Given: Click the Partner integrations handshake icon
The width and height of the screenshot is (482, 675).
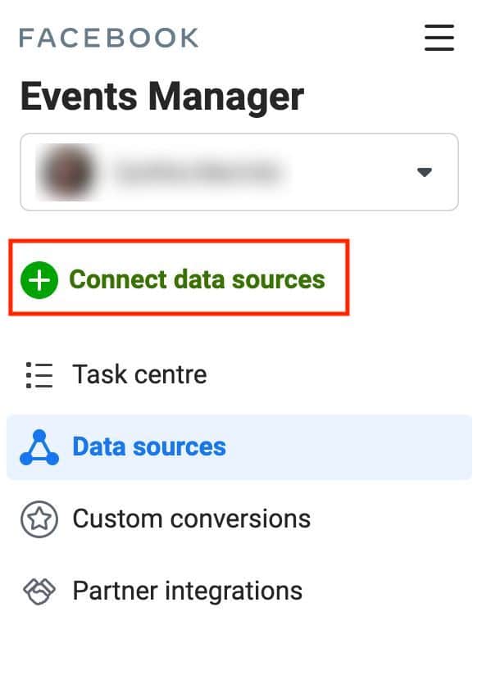Looking at the screenshot, I should (39, 591).
